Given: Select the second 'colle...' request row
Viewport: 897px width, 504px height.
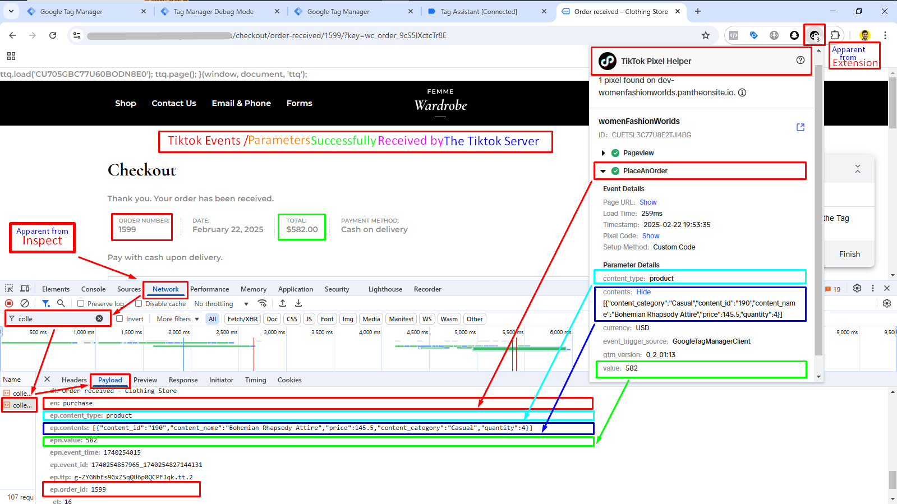Looking at the screenshot, I should pos(19,405).
